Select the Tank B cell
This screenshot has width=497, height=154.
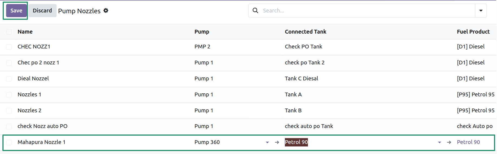(x=293, y=110)
